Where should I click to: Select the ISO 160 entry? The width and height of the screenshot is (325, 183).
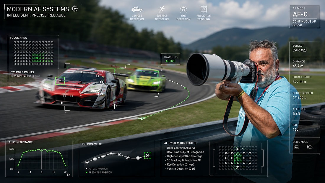click(x=295, y=127)
